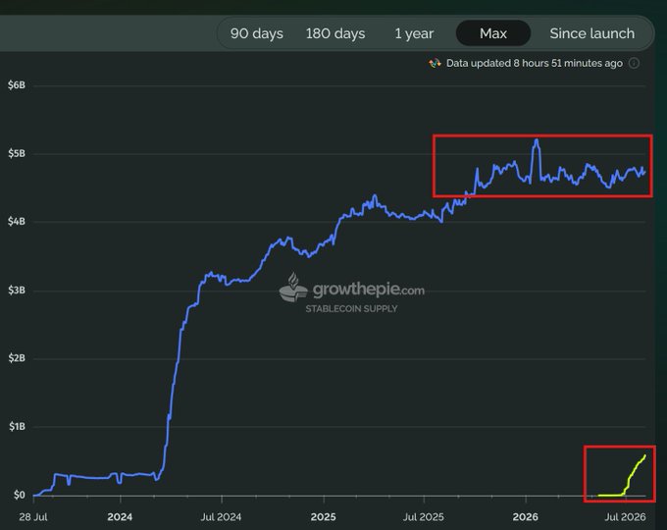The width and height of the screenshot is (667, 530).
Task: Click the 'Data updated 8 hours 51 minutes ago' text
Action: click(x=535, y=64)
